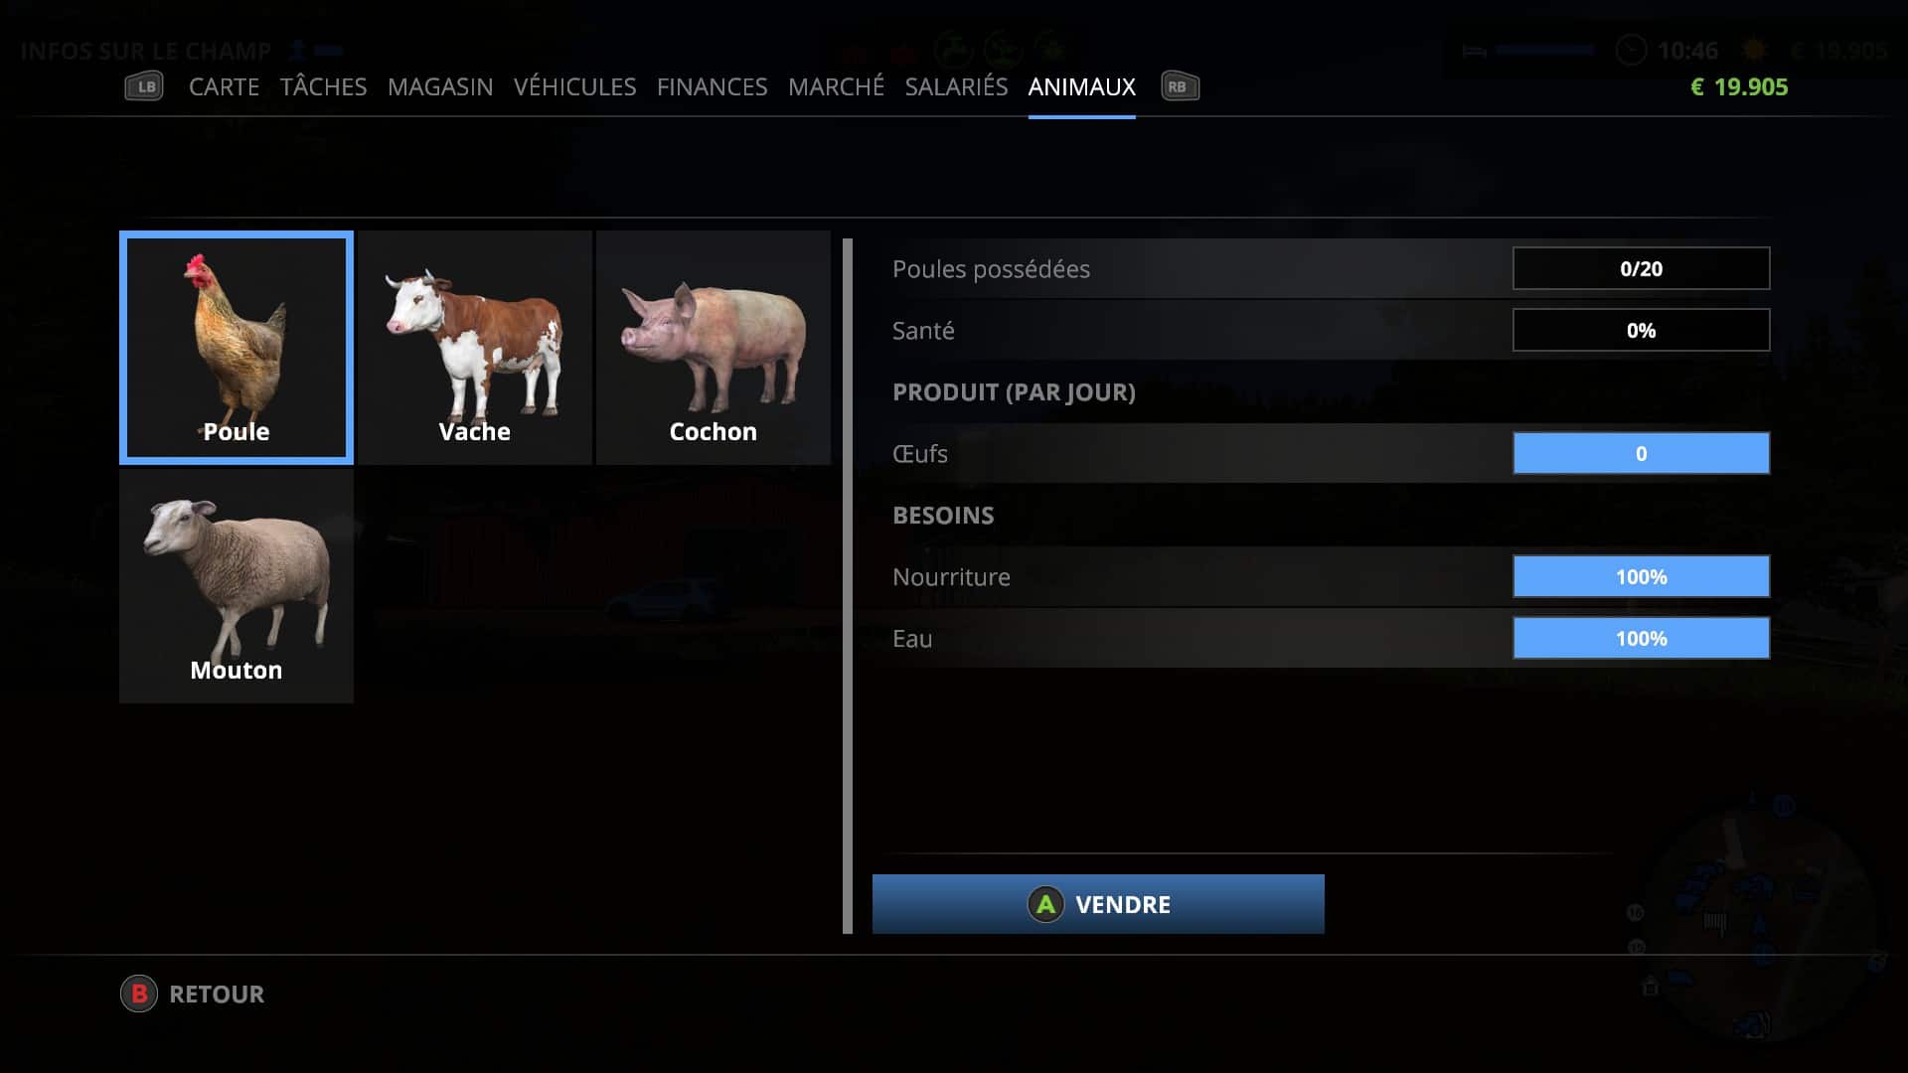
Task: Select the Cochon pig tile
Action: point(714,348)
